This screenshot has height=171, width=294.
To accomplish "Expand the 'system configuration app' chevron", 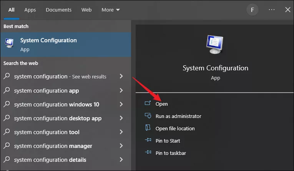I will [121, 90].
